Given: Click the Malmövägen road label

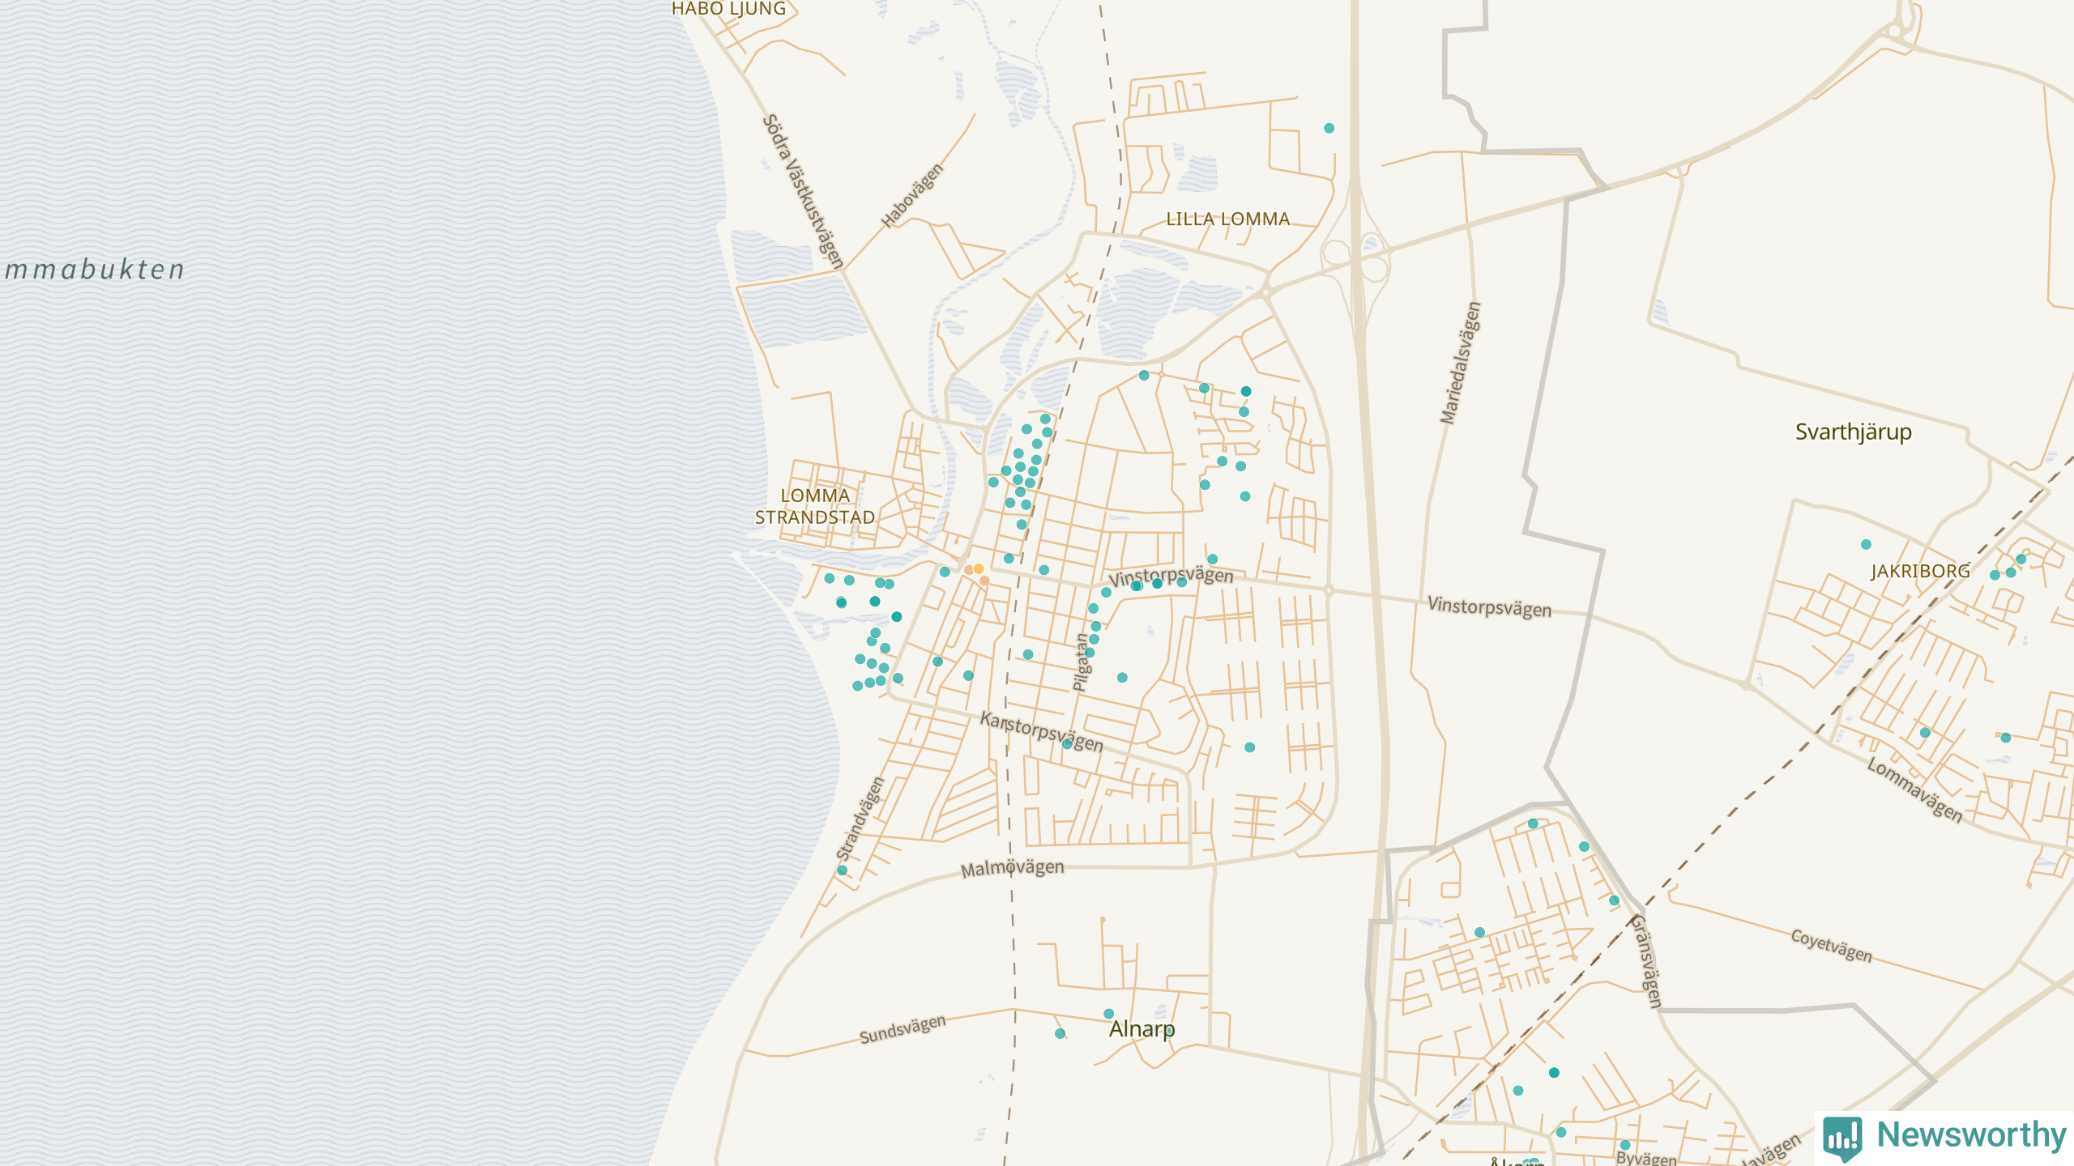Looking at the screenshot, I should click(x=1012, y=869).
